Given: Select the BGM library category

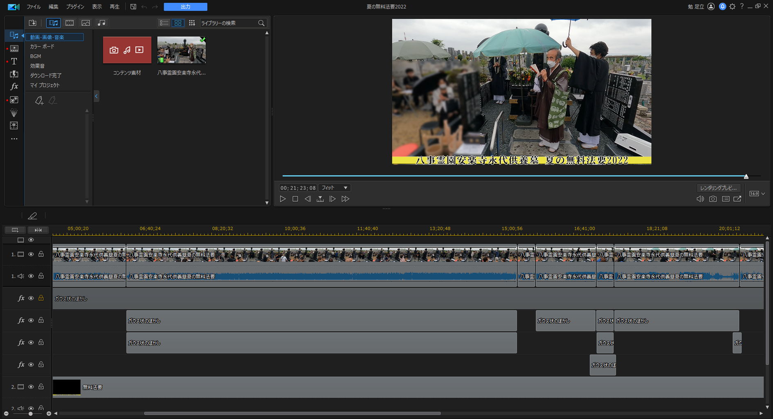Looking at the screenshot, I should [36, 56].
